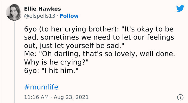Click the 11:16 AM timestamp
Viewport: 188px width, 103px height.
coord(37,97)
